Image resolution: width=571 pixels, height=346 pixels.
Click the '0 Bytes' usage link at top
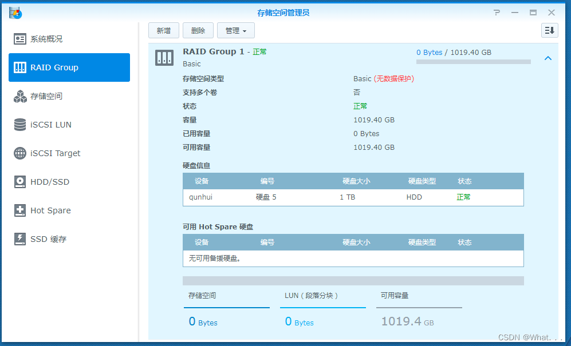point(430,53)
